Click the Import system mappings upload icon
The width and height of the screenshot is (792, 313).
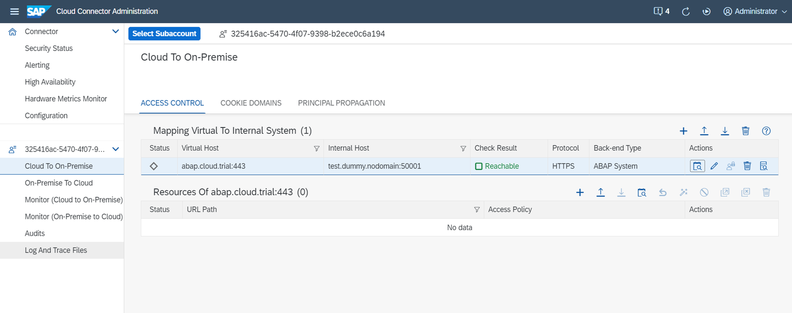704,131
